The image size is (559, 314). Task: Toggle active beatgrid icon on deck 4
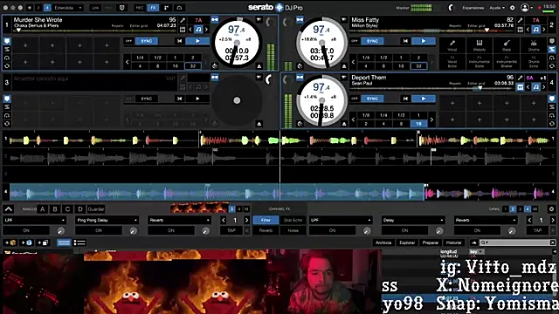pos(521,86)
